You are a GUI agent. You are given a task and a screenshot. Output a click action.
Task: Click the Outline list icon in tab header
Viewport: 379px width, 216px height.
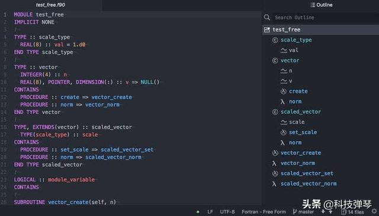click(313, 5)
